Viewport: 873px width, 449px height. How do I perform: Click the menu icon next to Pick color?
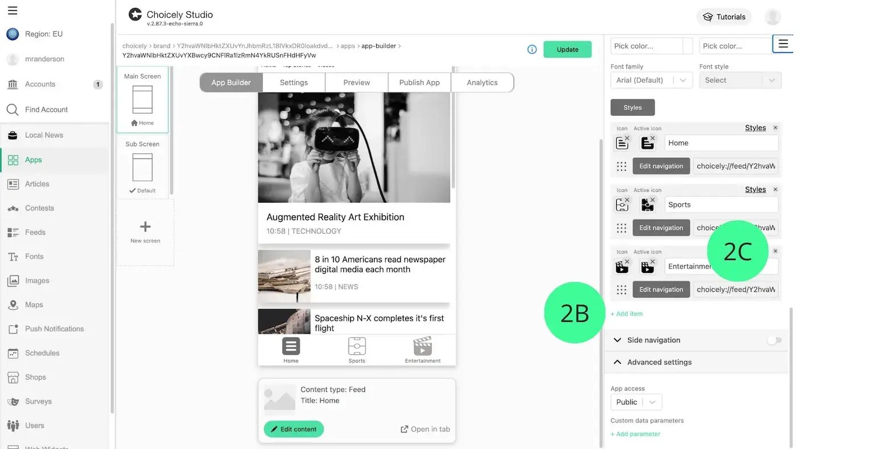(783, 44)
